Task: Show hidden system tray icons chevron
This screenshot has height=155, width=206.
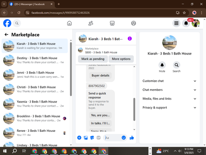Action: pos(175,151)
